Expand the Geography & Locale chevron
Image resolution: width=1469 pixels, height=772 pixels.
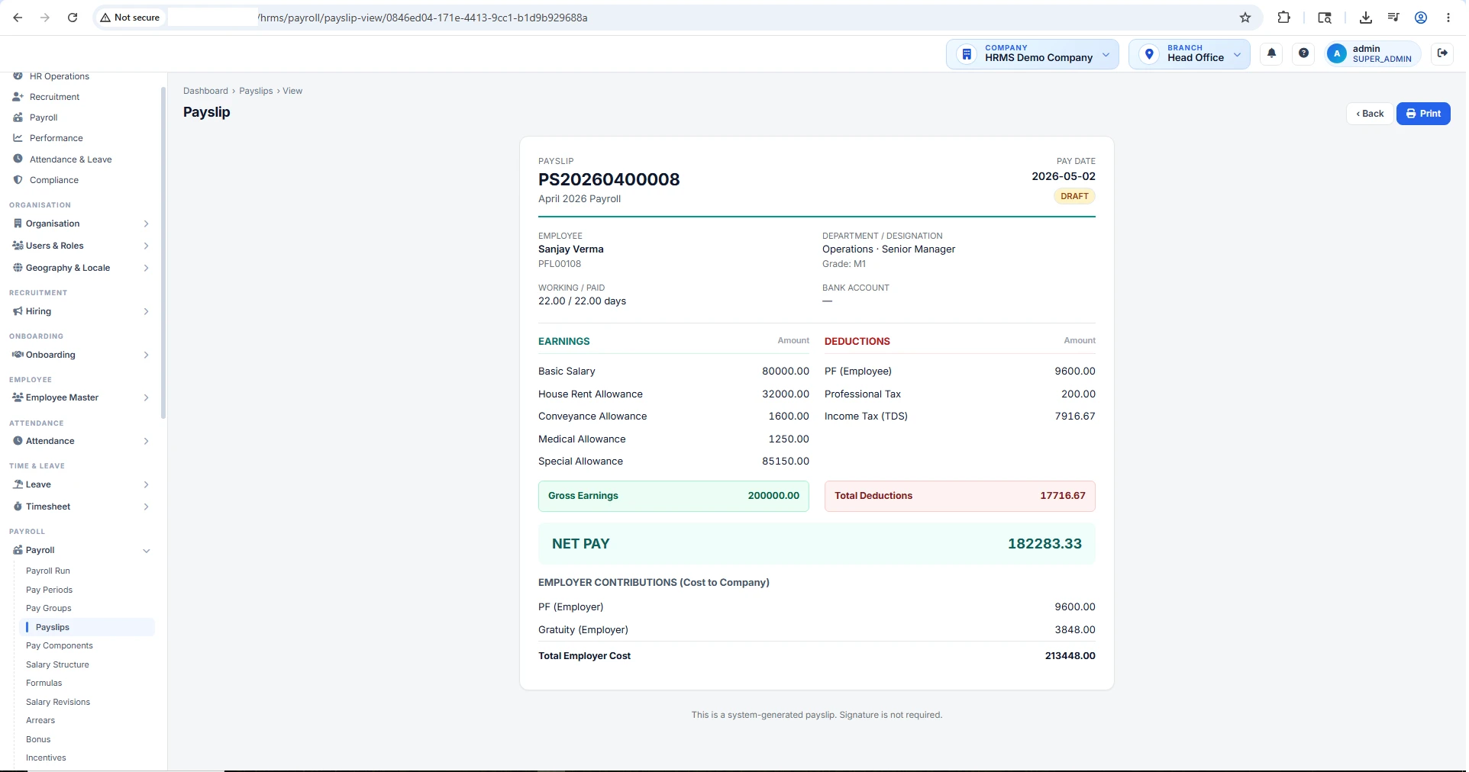tap(146, 268)
